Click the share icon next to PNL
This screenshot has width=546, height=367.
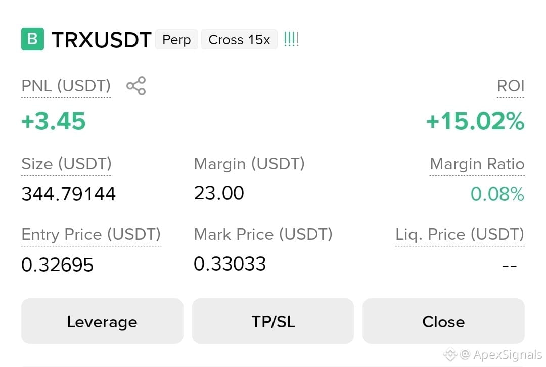pyautogui.click(x=136, y=86)
